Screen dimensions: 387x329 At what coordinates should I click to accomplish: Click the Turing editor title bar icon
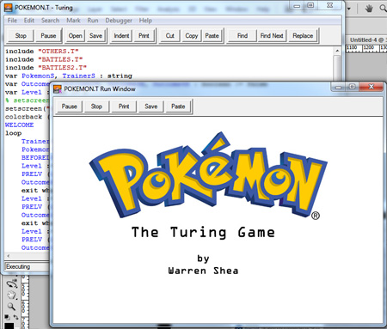click(9, 8)
